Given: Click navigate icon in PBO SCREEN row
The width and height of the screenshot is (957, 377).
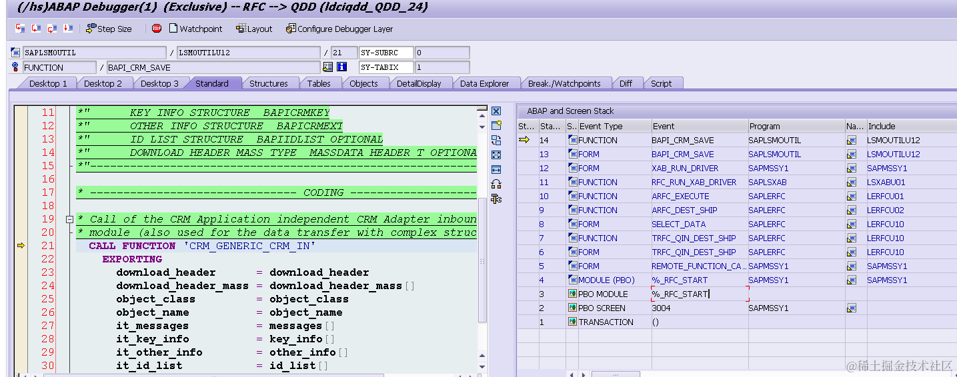Looking at the screenshot, I should pyautogui.click(x=852, y=308).
